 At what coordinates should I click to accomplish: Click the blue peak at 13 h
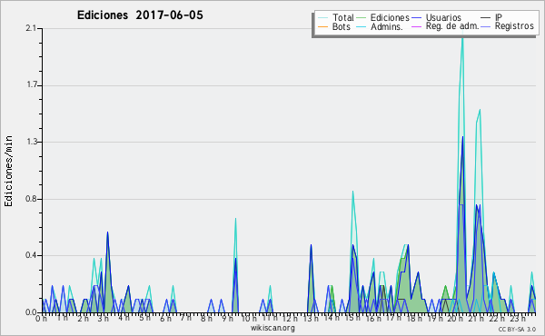pyautogui.click(x=311, y=245)
